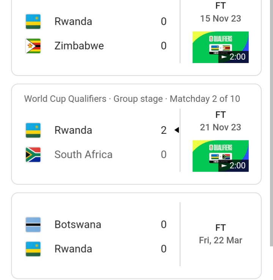
Task: Open World Cup Qualifiers Matchday 2 header
Action: pyautogui.click(x=132, y=99)
